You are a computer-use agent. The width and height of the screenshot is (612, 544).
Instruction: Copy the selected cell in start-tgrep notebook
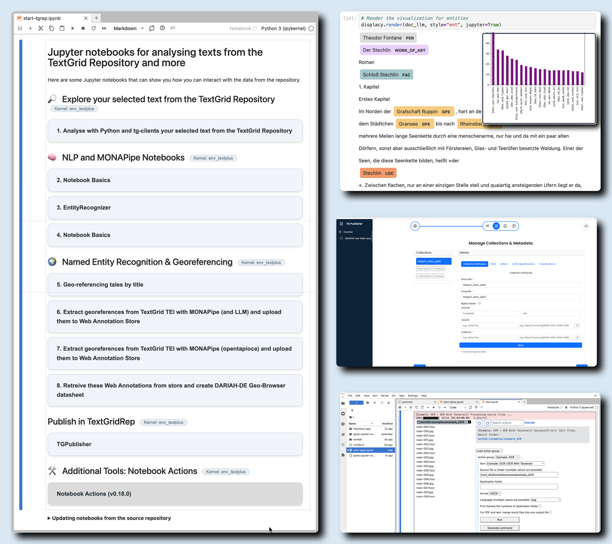click(51, 28)
